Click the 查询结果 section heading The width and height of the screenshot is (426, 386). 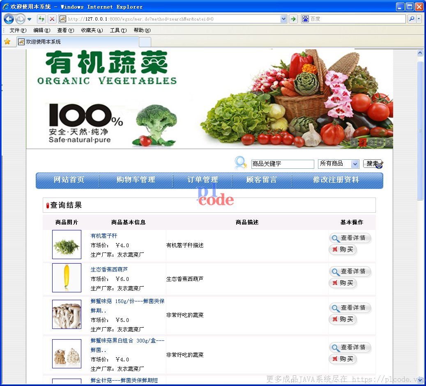click(x=66, y=205)
